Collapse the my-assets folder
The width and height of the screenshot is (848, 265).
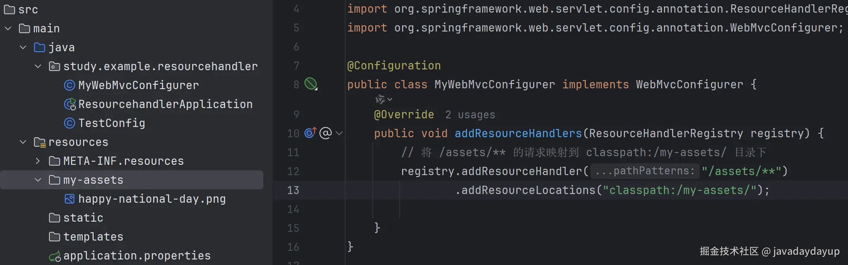point(38,180)
